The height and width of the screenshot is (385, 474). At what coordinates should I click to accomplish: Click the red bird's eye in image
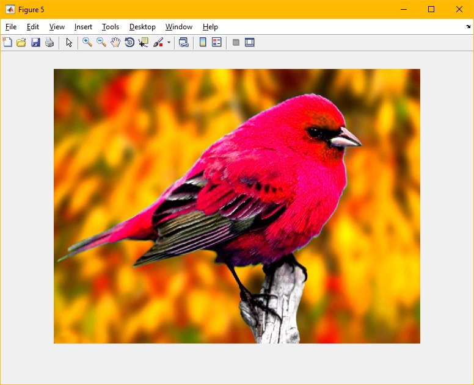pyautogui.click(x=314, y=132)
